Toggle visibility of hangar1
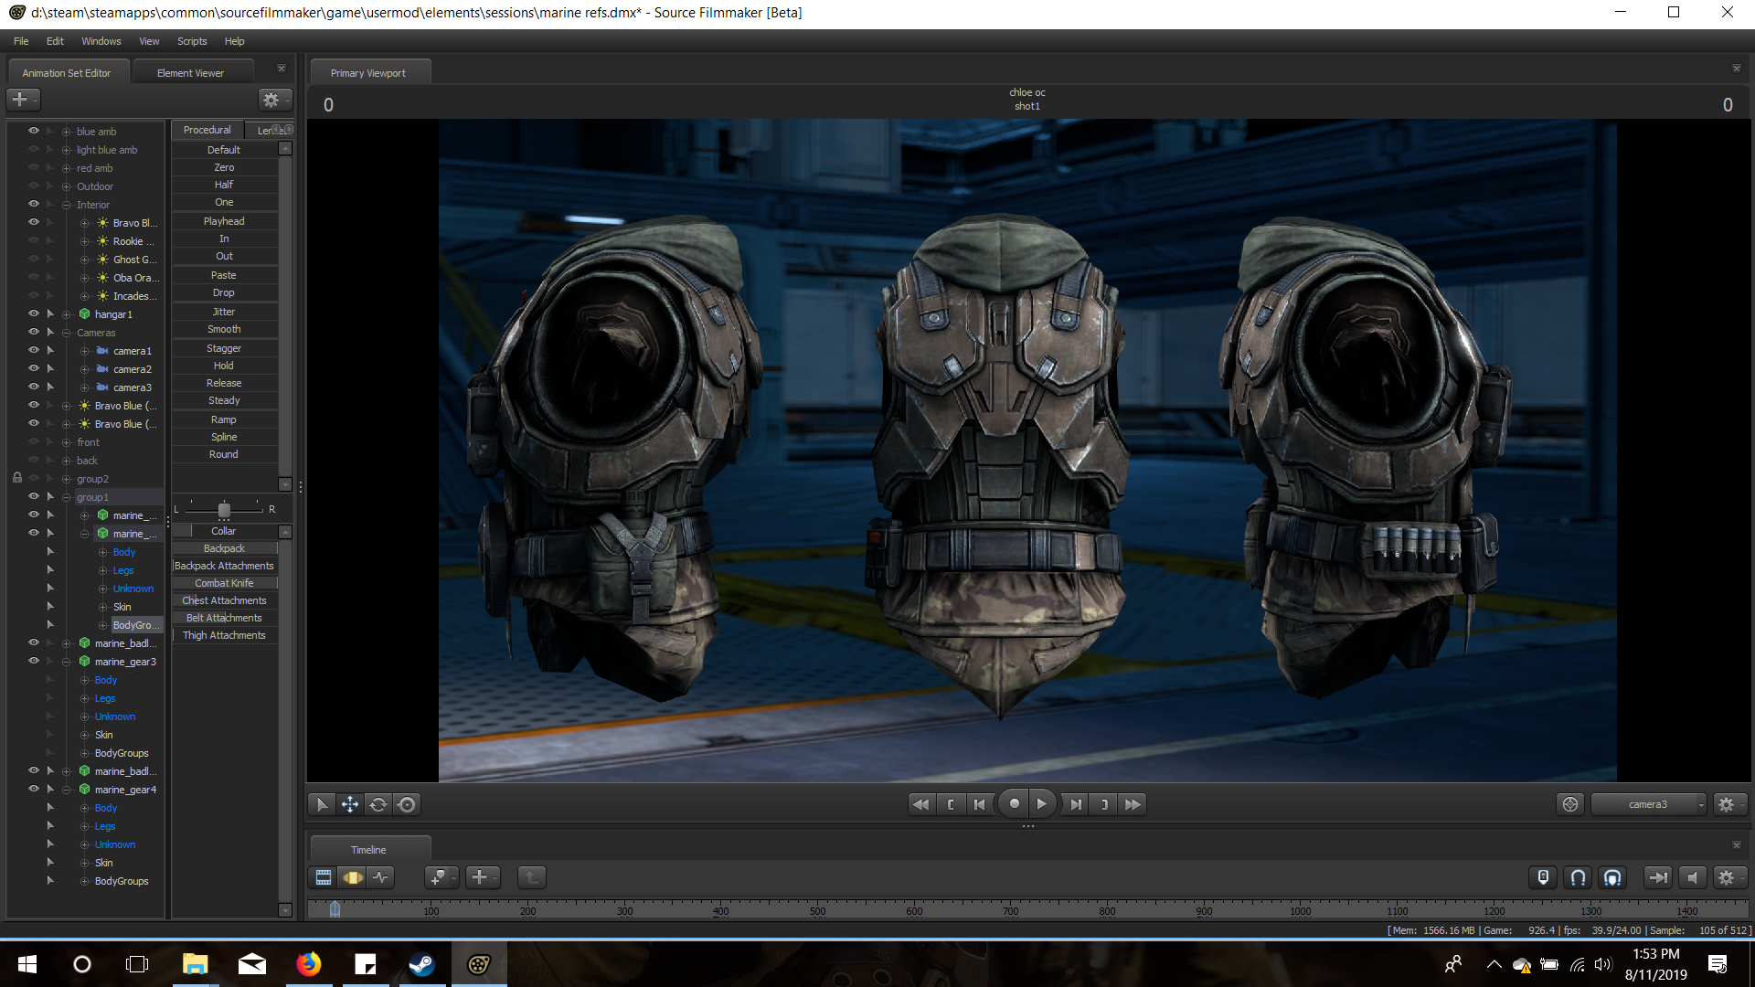 tap(34, 313)
